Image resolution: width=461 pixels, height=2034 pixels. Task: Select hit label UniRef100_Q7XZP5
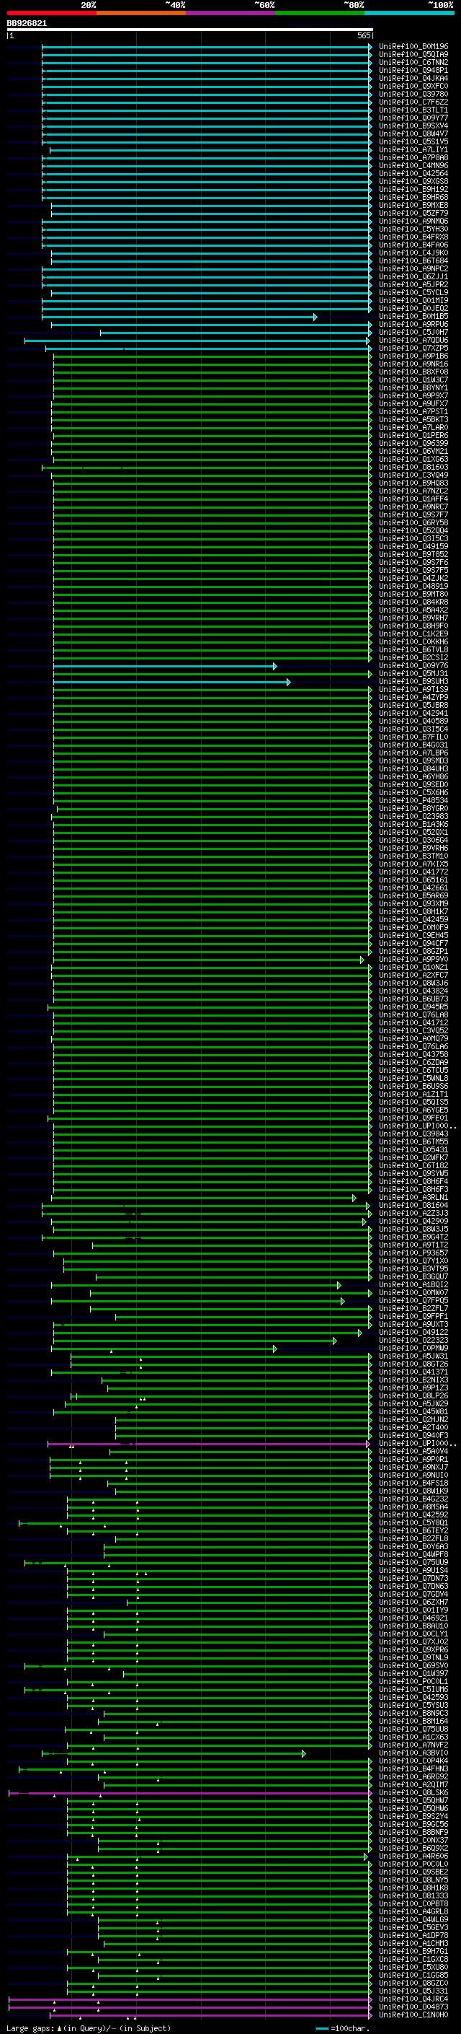click(x=413, y=349)
